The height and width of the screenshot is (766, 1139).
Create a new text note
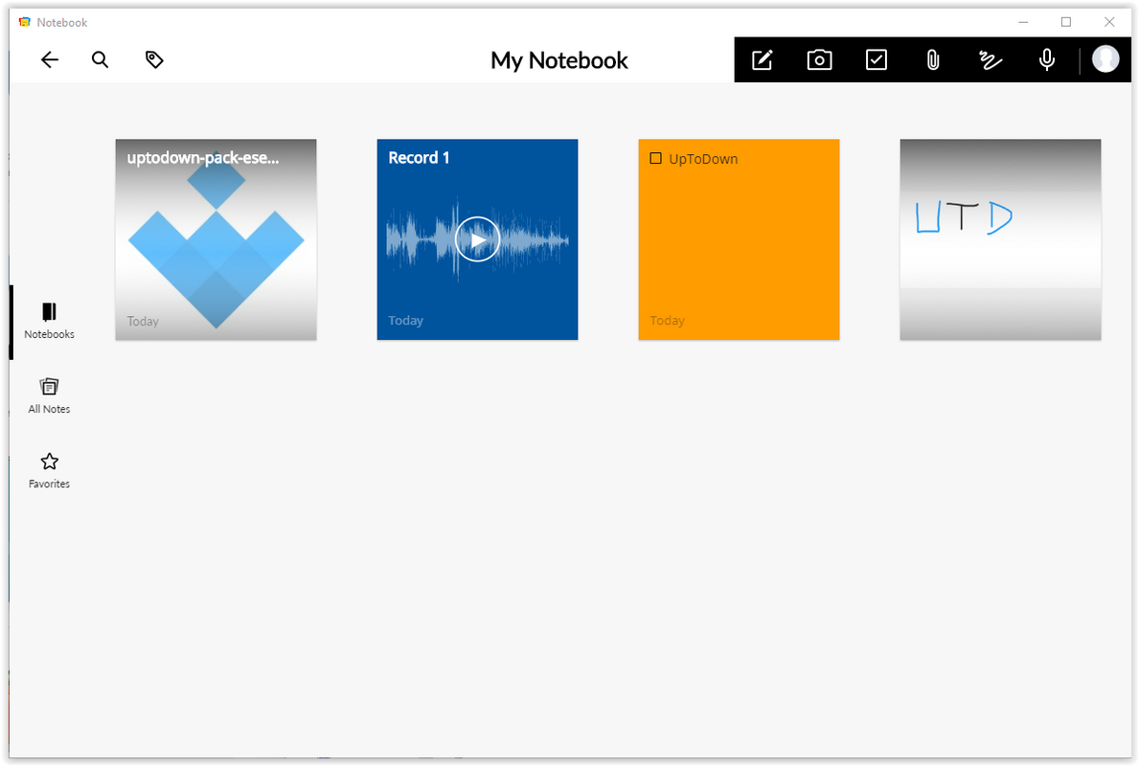(762, 59)
